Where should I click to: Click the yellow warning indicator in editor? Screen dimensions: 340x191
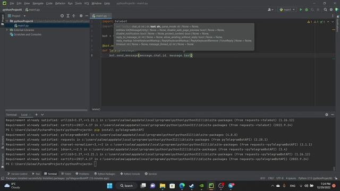[x=309, y=22]
